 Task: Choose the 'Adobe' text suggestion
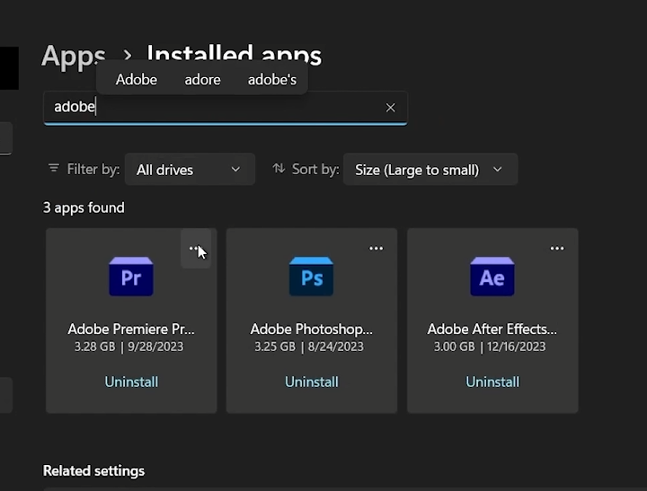tap(137, 80)
